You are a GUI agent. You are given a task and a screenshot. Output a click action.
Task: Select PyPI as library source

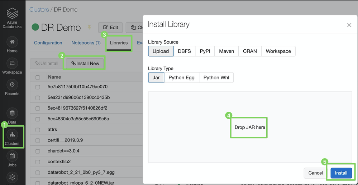[x=205, y=51]
